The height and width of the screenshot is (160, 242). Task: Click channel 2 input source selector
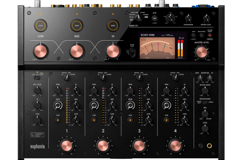coord(103,77)
